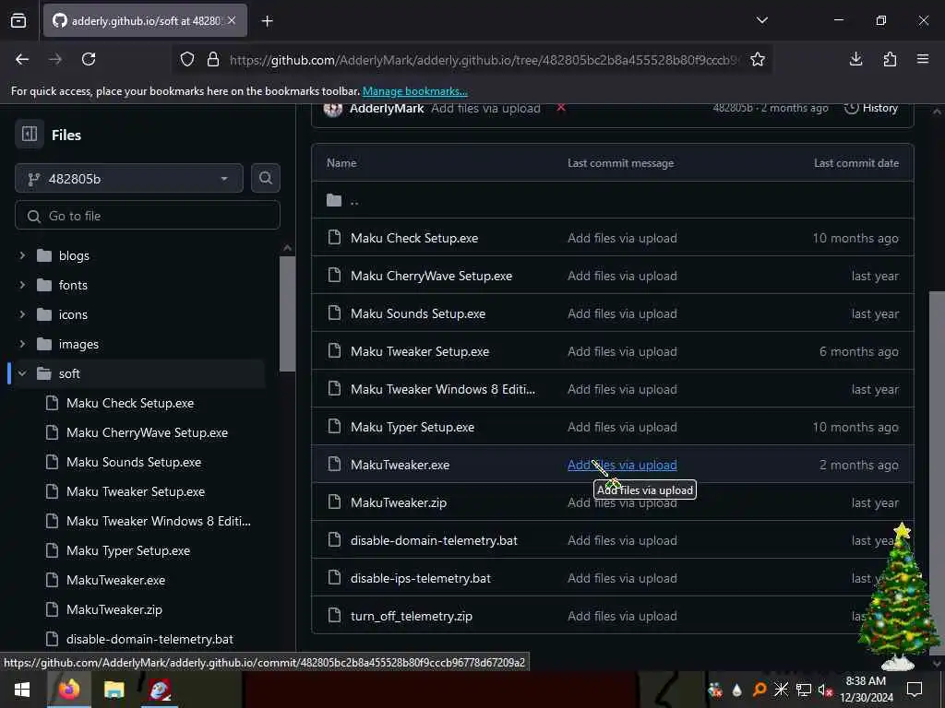945x708 pixels.
Task: Focus the Go to file field
Action: click(148, 216)
